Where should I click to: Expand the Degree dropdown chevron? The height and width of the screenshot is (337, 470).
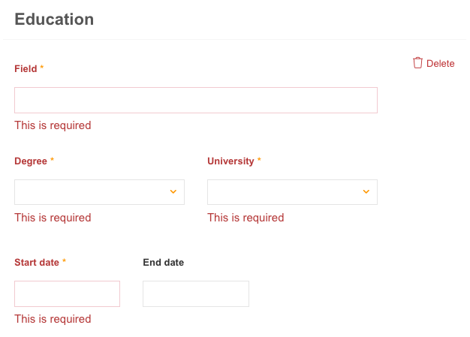coord(173,191)
